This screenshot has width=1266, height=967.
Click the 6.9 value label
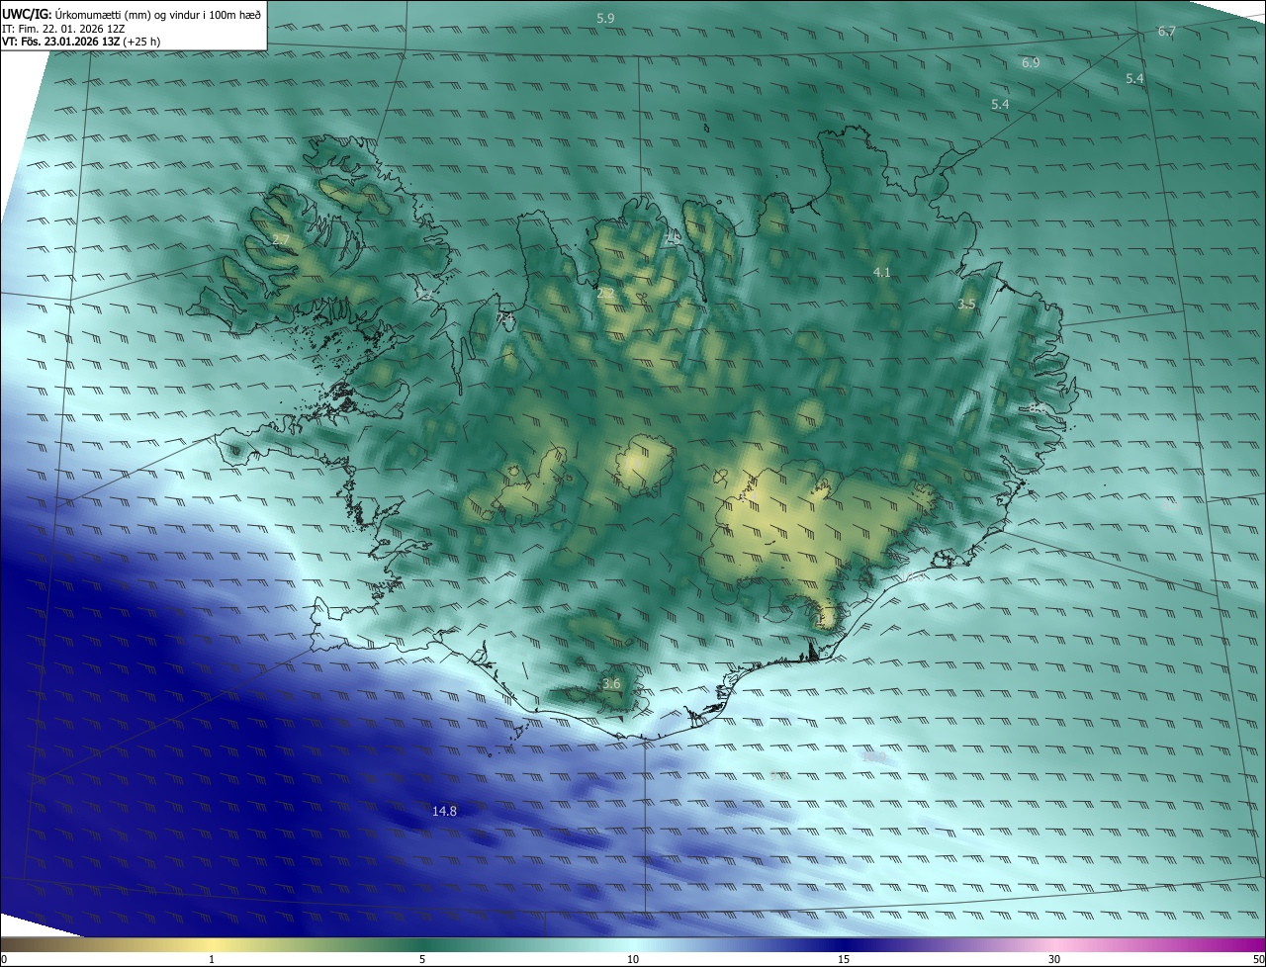[x=1031, y=63]
